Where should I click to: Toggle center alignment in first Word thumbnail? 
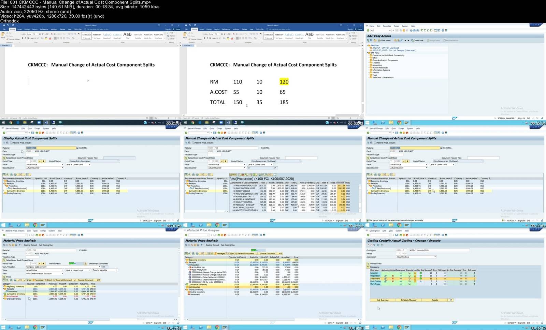(x=58, y=38)
